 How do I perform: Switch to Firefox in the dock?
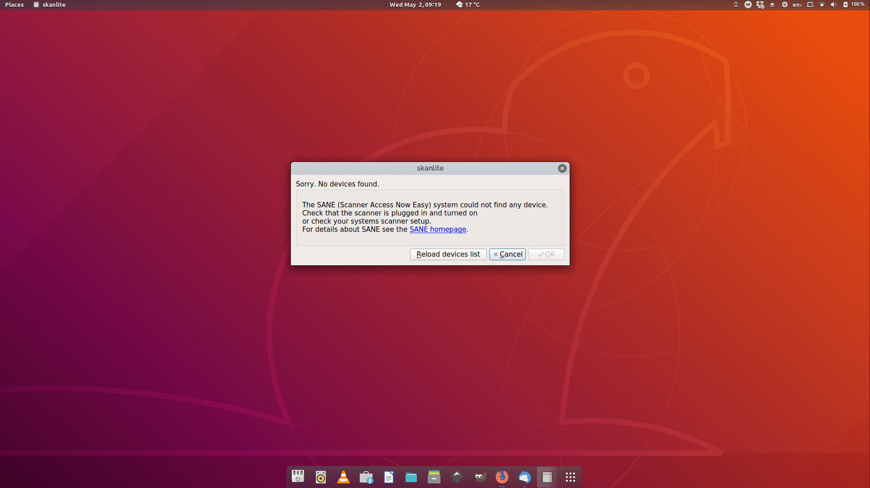pos(502,477)
